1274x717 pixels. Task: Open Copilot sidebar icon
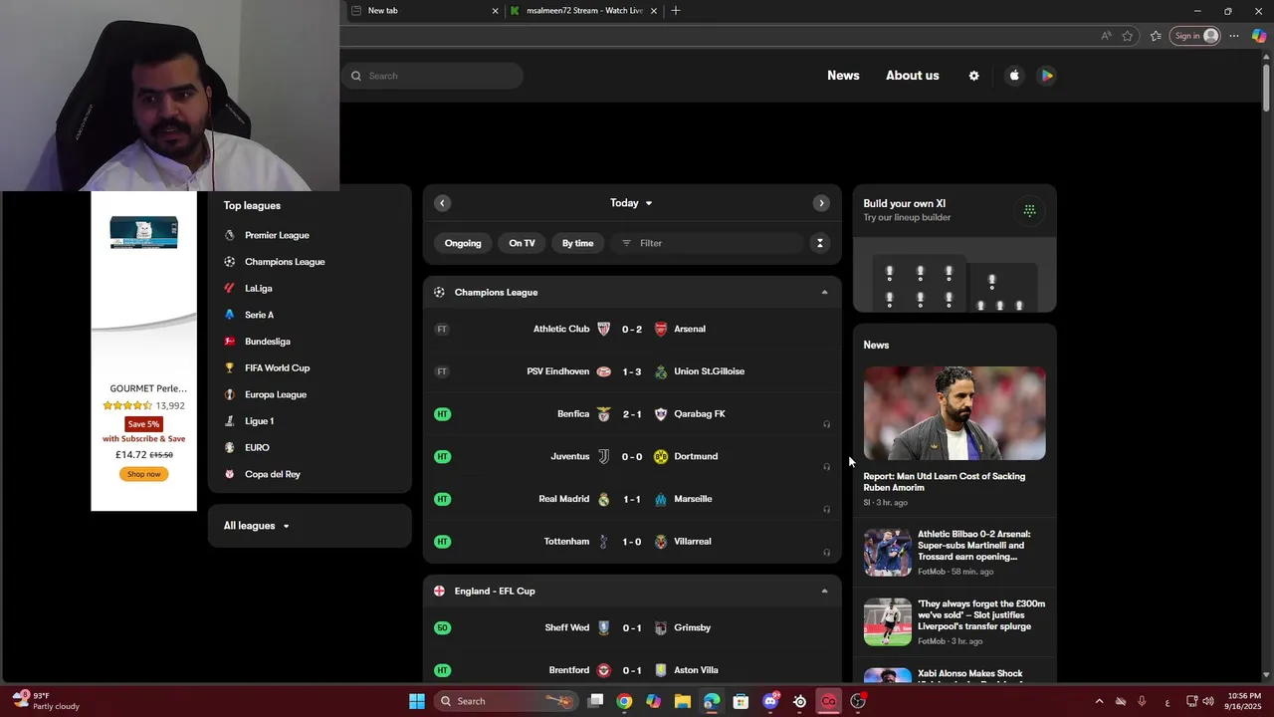tap(1259, 36)
